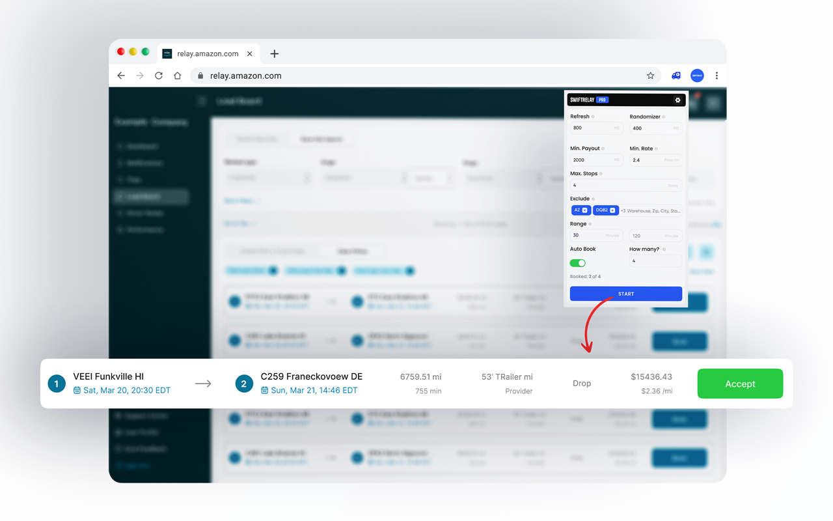Edit the How many? count field
Image resolution: width=833 pixels, height=521 pixels.
click(x=655, y=261)
